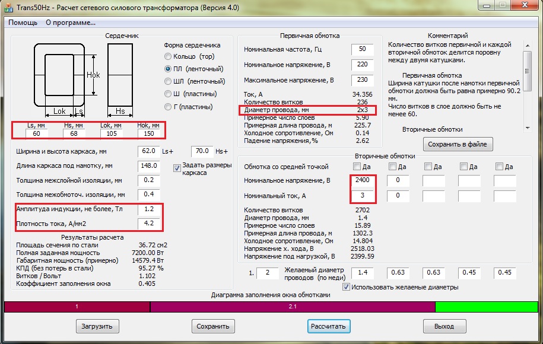Click the Trans50Hz app icon in title bar
543x344 pixels.
(9, 7)
